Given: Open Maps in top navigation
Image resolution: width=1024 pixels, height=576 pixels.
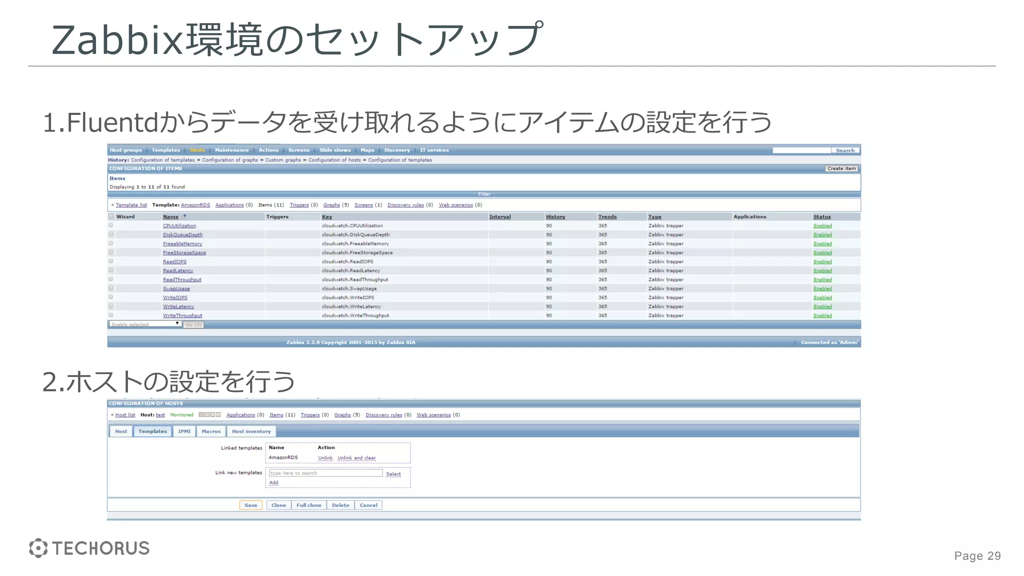Looking at the screenshot, I should [367, 150].
